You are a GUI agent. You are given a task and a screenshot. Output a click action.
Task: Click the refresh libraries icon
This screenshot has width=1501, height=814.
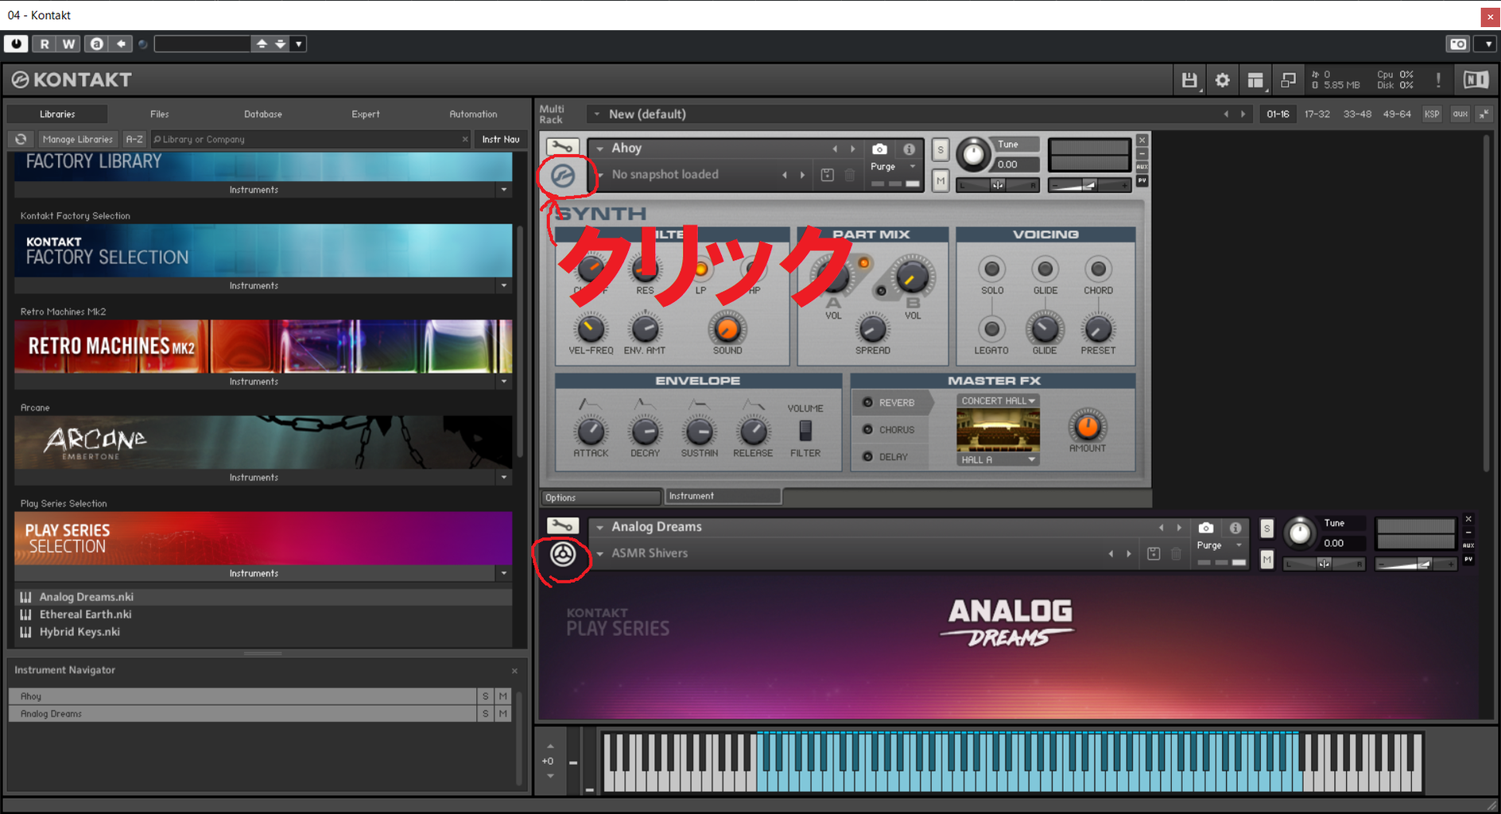tap(21, 139)
